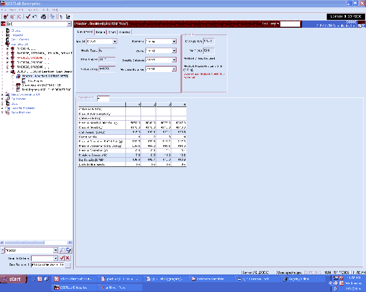Click the rightmost tree-view toolbar icon

coord(68,17)
